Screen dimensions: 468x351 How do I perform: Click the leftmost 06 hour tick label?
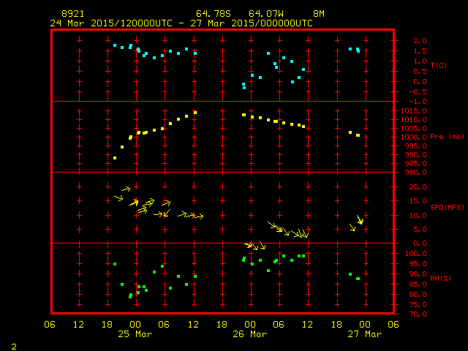[x=50, y=324]
